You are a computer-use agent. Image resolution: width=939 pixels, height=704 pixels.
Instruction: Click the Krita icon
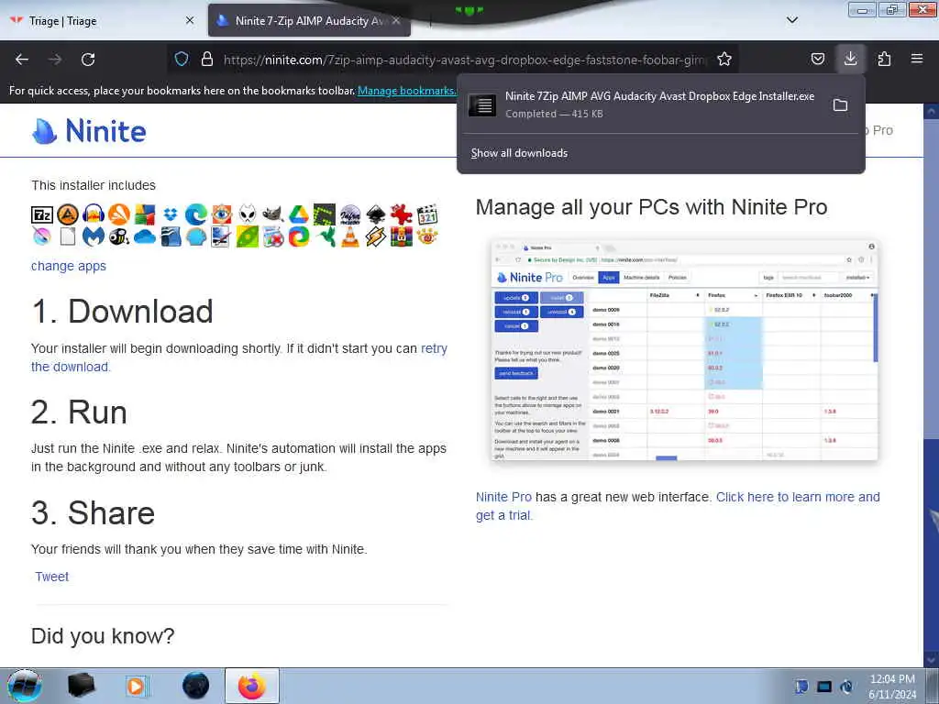[42, 237]
